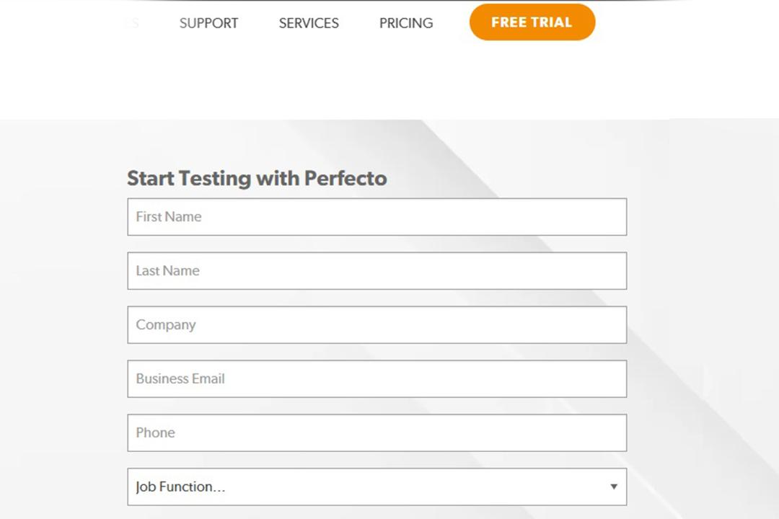Click the orange FREE TRIAL button

point(532,22)
